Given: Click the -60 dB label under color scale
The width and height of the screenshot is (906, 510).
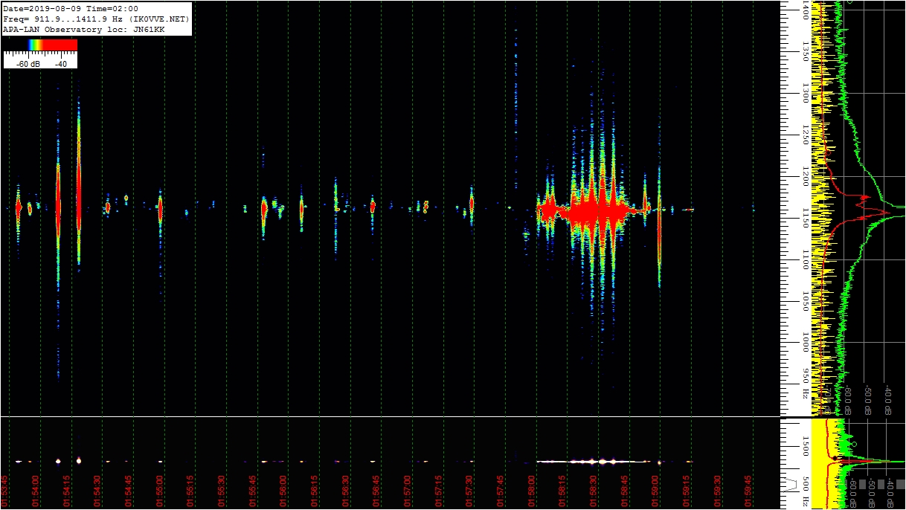Looking at the screenshot, I should coord(29,64).
